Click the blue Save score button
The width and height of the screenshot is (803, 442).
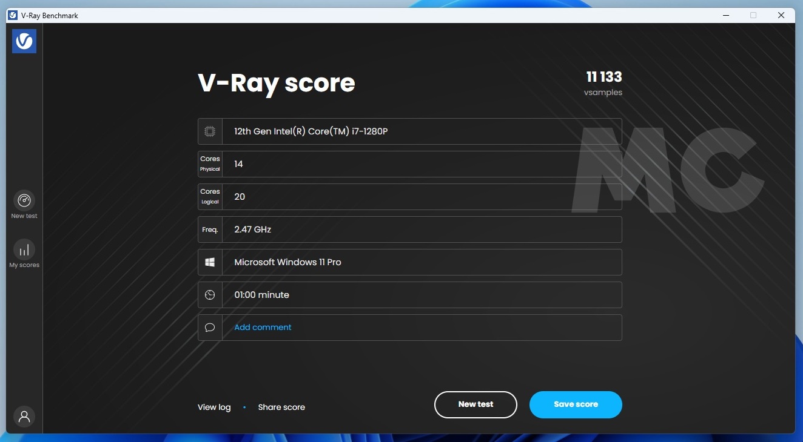(575, 404)
